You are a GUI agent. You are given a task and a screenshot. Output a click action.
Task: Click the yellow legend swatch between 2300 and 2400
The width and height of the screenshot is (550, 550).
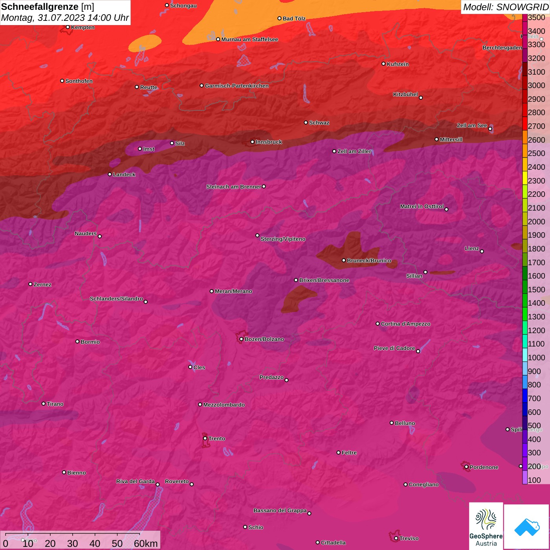click(525, 178)
